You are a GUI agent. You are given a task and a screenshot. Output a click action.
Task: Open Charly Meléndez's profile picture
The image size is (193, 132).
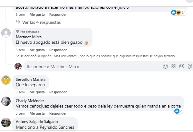6,101
